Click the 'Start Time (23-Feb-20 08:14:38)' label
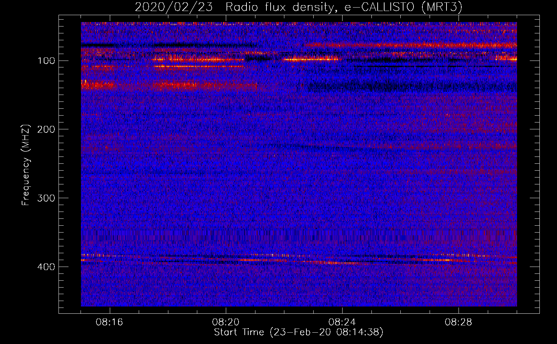 click(298, 332)
